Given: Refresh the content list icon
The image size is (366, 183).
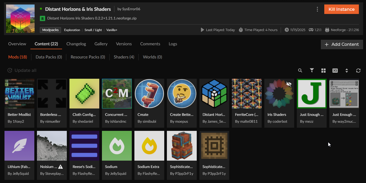Looking at the screenshot, I should pos(358,71).
